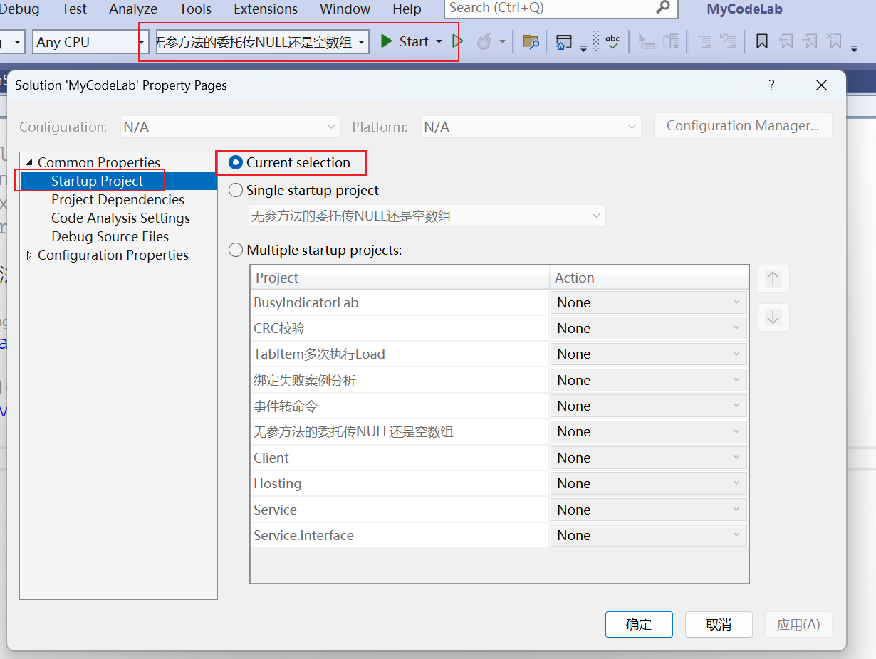Click the move down arrow button

[x=773, y=317]
